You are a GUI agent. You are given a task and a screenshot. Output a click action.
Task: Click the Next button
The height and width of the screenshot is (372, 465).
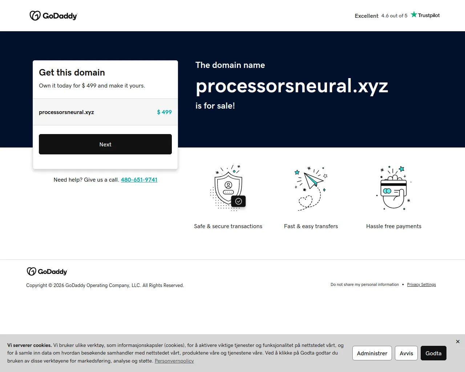click(x=105, y=144)
